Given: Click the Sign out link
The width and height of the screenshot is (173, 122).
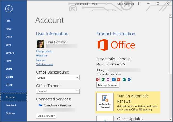Looking at the screenshot, I should tap(41, 60).
